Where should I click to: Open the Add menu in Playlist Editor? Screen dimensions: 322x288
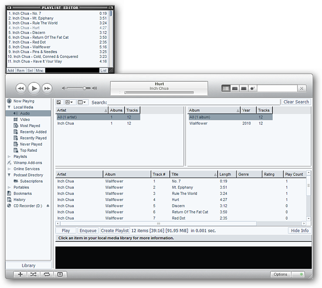[x=11, y=70]
